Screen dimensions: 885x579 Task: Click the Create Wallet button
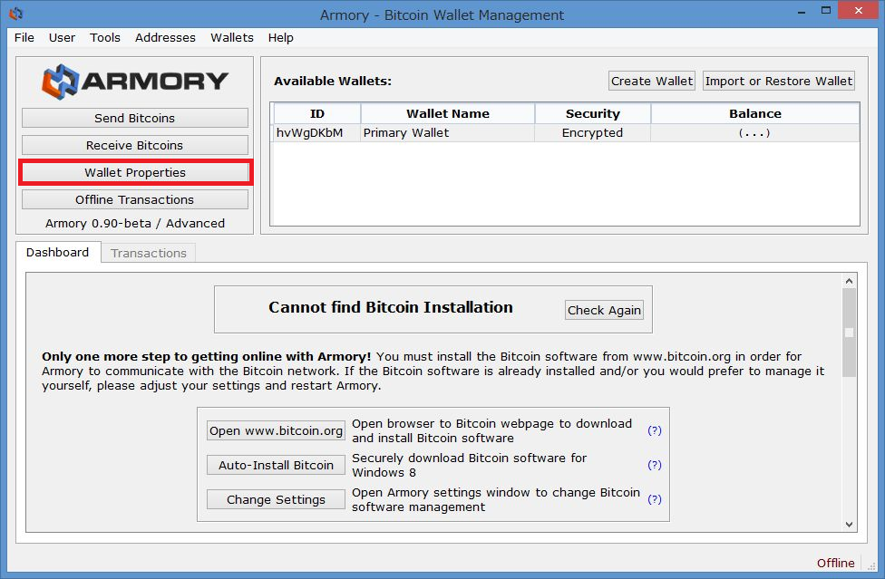(x=652, y=82)
